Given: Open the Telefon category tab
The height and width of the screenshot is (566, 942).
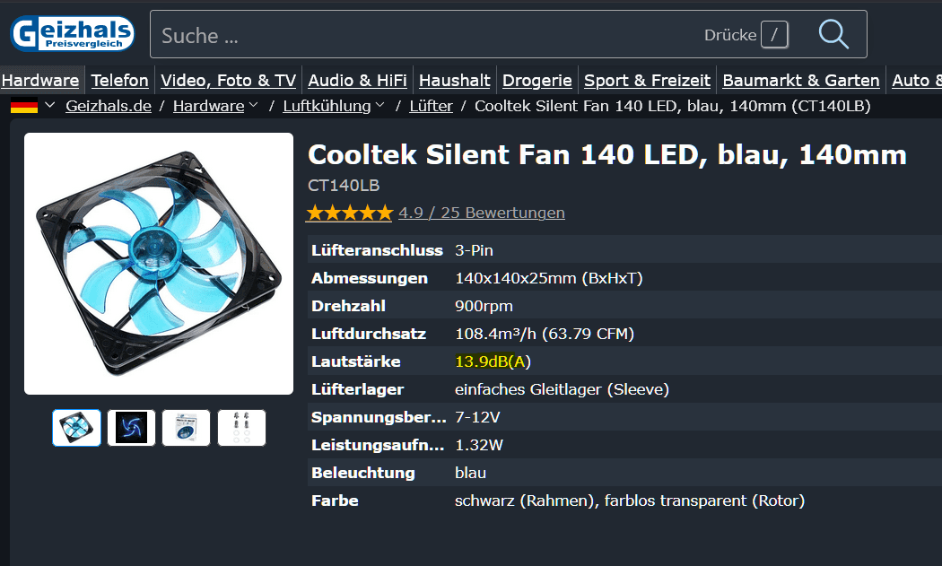Looking at the screenshot, I should 120,81.
